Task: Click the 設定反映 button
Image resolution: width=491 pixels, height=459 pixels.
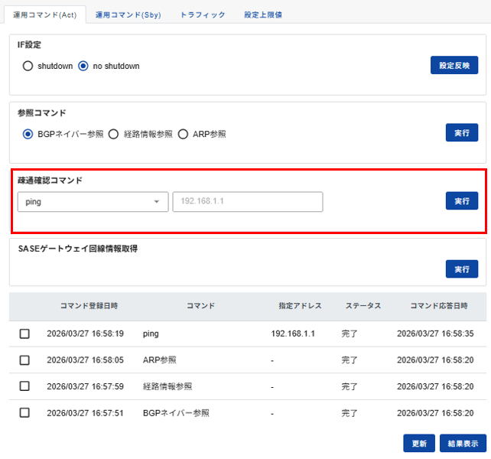Action: (454, 66)
